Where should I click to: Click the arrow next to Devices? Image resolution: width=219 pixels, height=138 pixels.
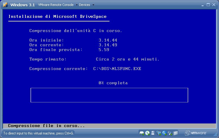(x=94, y=5)
